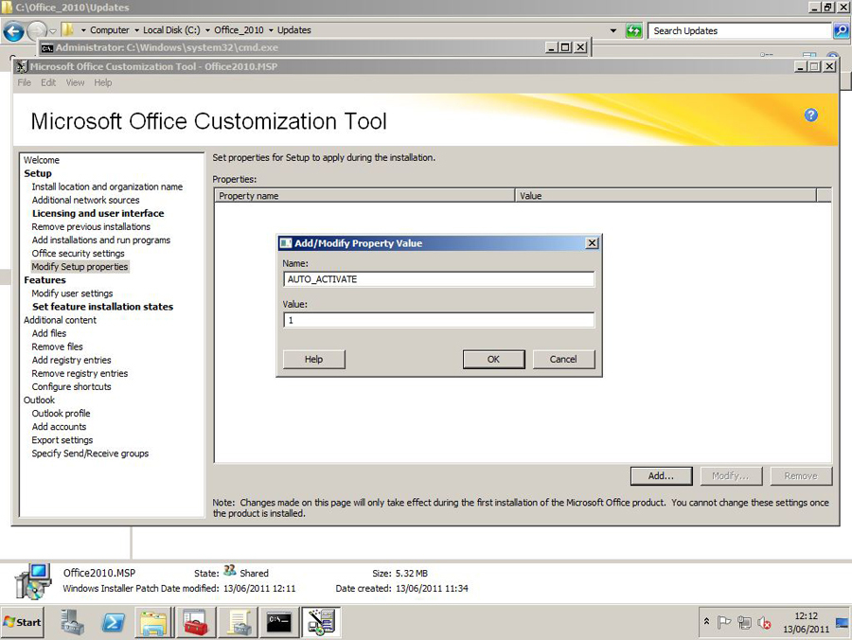Select Remove previous installations

(91, 226)
